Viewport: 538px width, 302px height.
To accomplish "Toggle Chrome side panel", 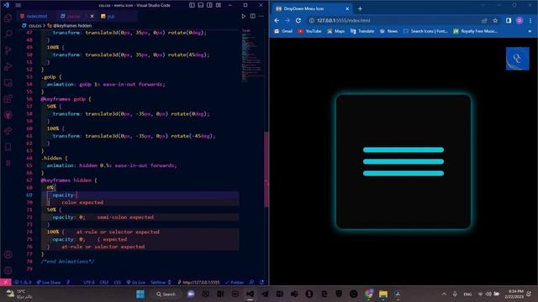I will pyautogui.click(x=509, y=20).
